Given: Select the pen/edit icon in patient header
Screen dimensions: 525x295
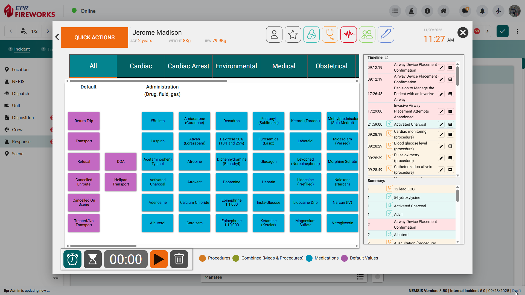Looking at the screenshot, I should (x=386, y=34).
